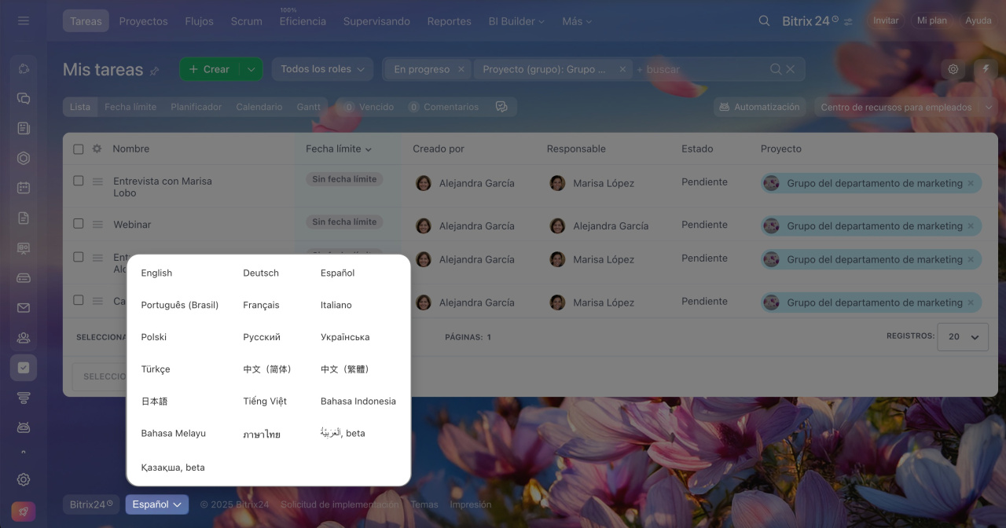1006x528 pixels.
Task: Choose Қазақша, beta language
Action: point(173,467)
